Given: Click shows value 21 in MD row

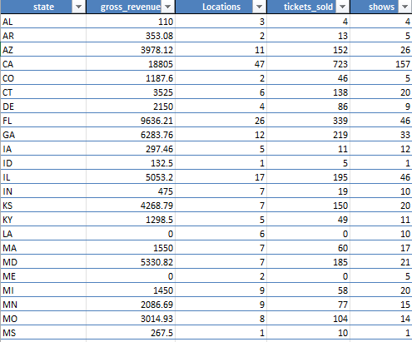Looking at the screenshot, I should click(405, 262).
